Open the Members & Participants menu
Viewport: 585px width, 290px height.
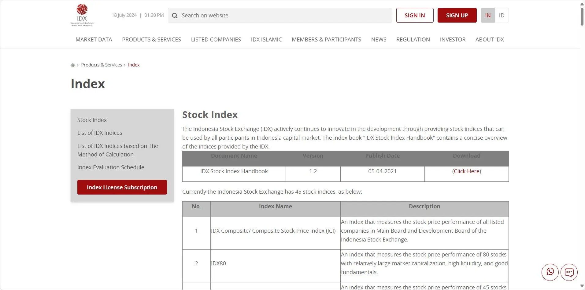[x=327, y=40]
